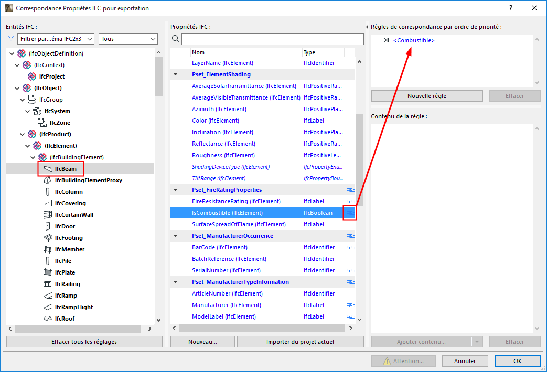Image resolution: width=547 pixels, height=372 pixels.
Task: Click the IfcRampFlight element icon
Action: (x=47, y=307)
